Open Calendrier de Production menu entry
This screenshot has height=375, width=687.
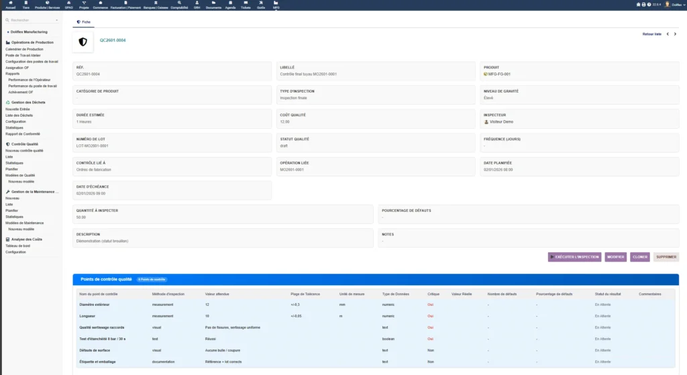click(x=24, y=49)
